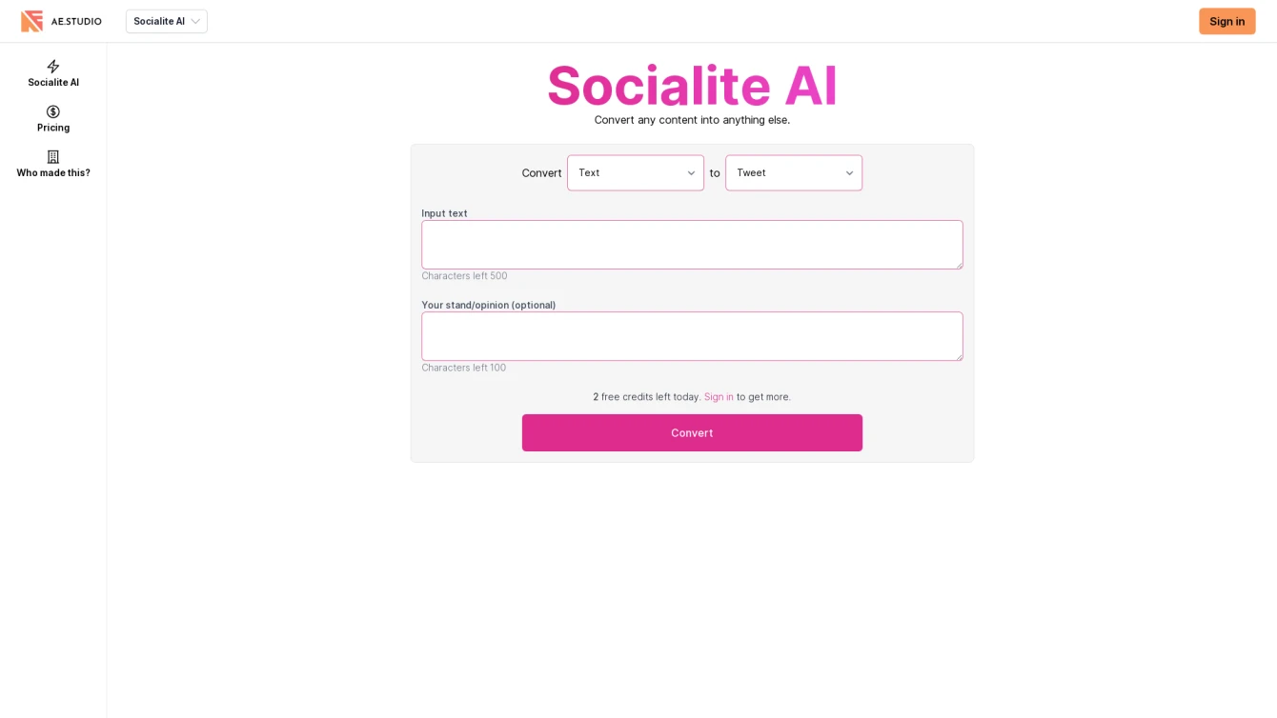Screen dimensions: 1277x718
Task: Click the chevron in the Text dropdown
Action: point(691,173)
